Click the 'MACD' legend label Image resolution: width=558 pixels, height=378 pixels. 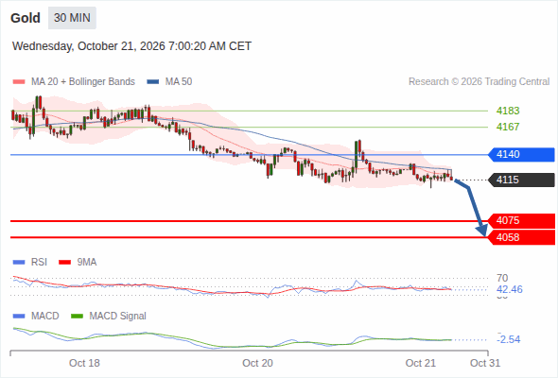(44, 317)
